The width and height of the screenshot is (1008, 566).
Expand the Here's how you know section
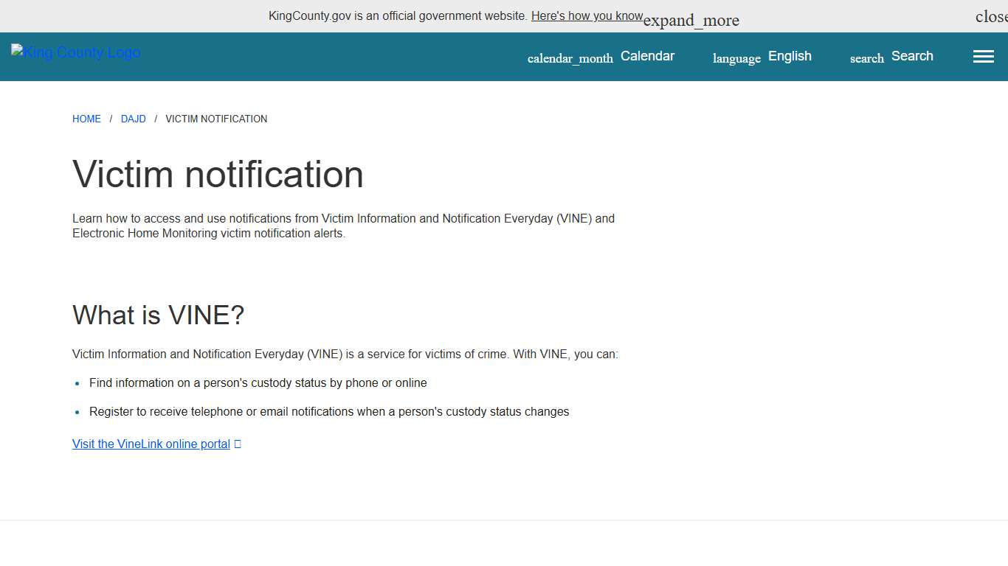587,15
